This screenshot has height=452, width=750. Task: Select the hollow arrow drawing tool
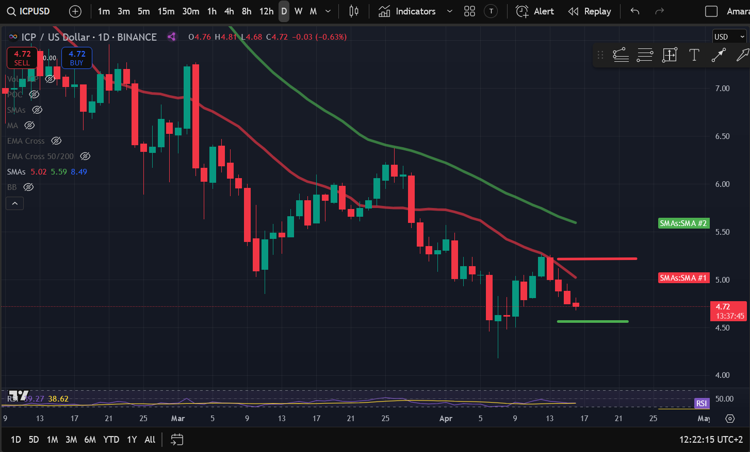[743, 55]
